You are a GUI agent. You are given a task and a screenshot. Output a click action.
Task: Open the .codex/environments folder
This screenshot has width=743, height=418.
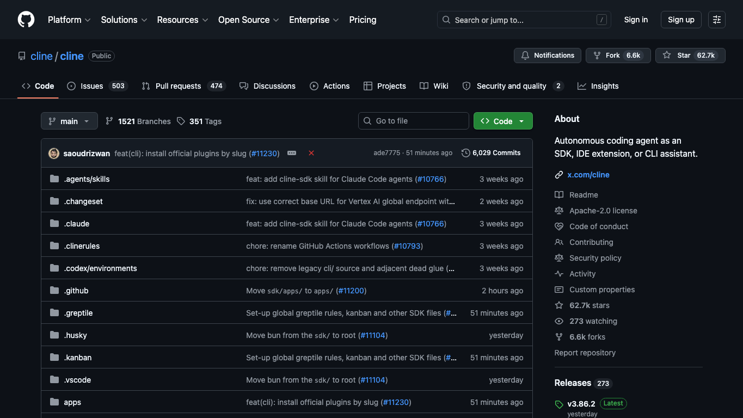100,268
